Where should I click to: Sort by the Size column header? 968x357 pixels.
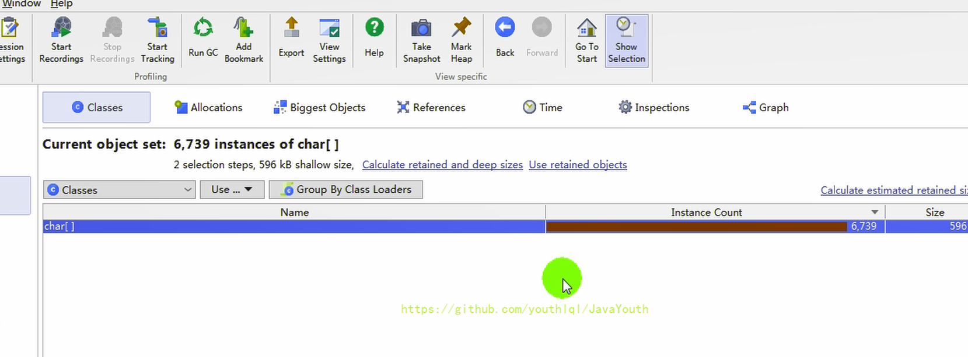click(927, 213)
